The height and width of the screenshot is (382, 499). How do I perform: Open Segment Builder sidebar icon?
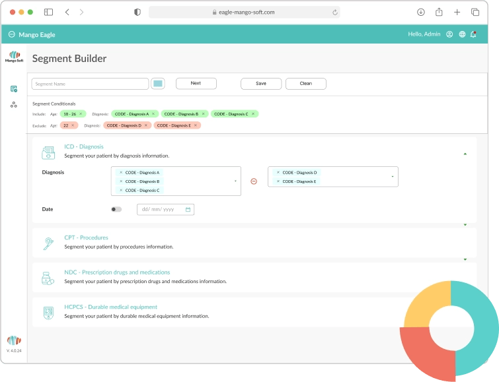14,88
